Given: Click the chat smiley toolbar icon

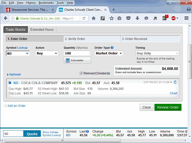Looking at the screenshot, I should coord(146,18).
